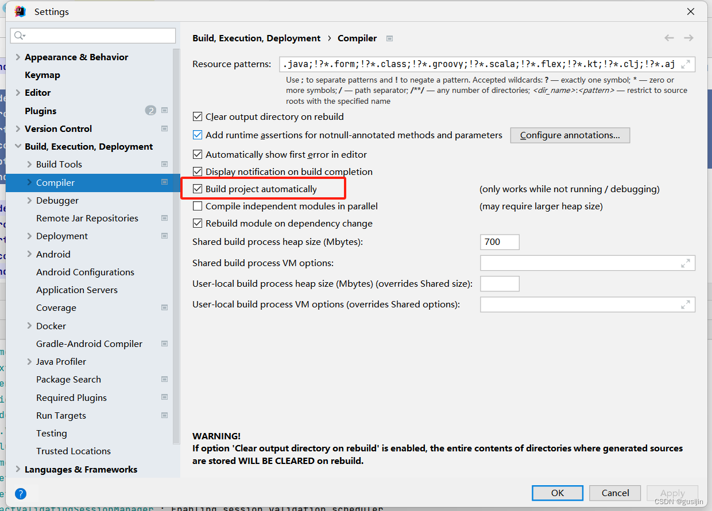Go back with the left arrow icon
Image resolution: width=712 pixels, height=511 pixels.
pyautogui.click(x=669, y=38)
